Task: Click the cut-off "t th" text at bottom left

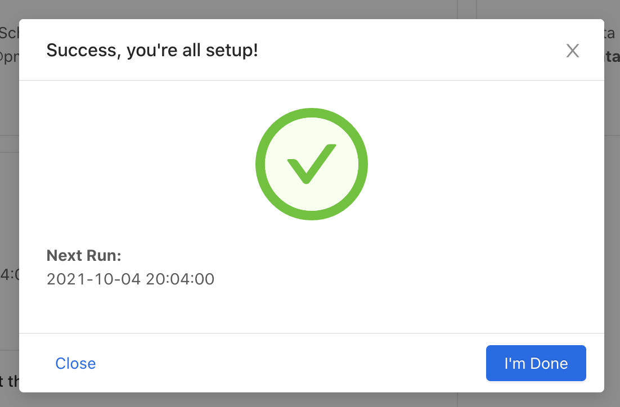Action: point(9,382)
